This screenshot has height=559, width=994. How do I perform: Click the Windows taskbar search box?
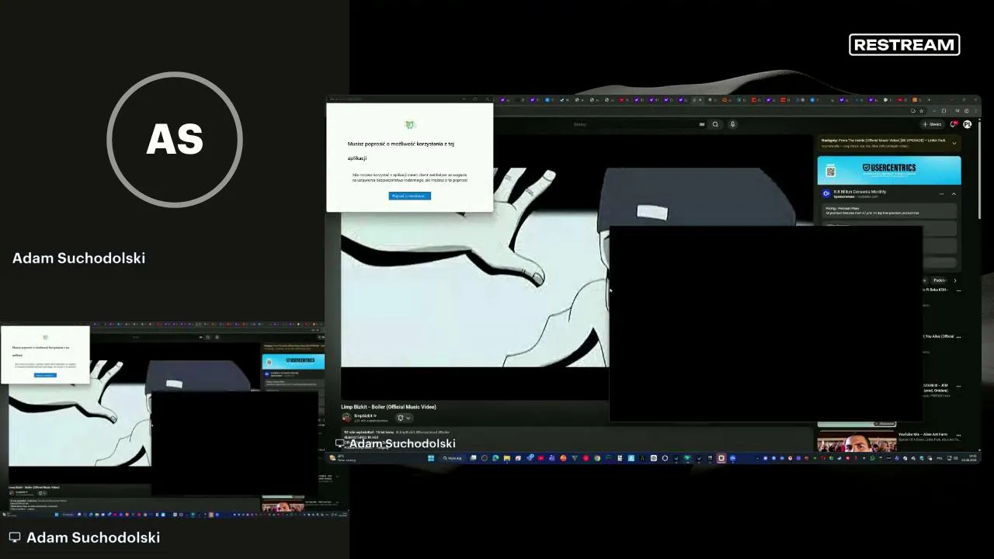click(453, 458)
